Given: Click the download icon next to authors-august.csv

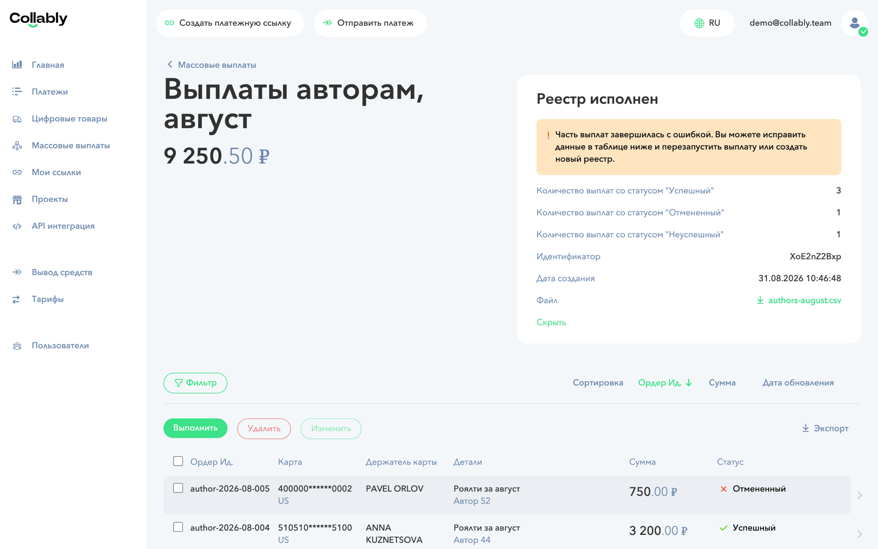Looking at the screenshot, I should (760, 300).
